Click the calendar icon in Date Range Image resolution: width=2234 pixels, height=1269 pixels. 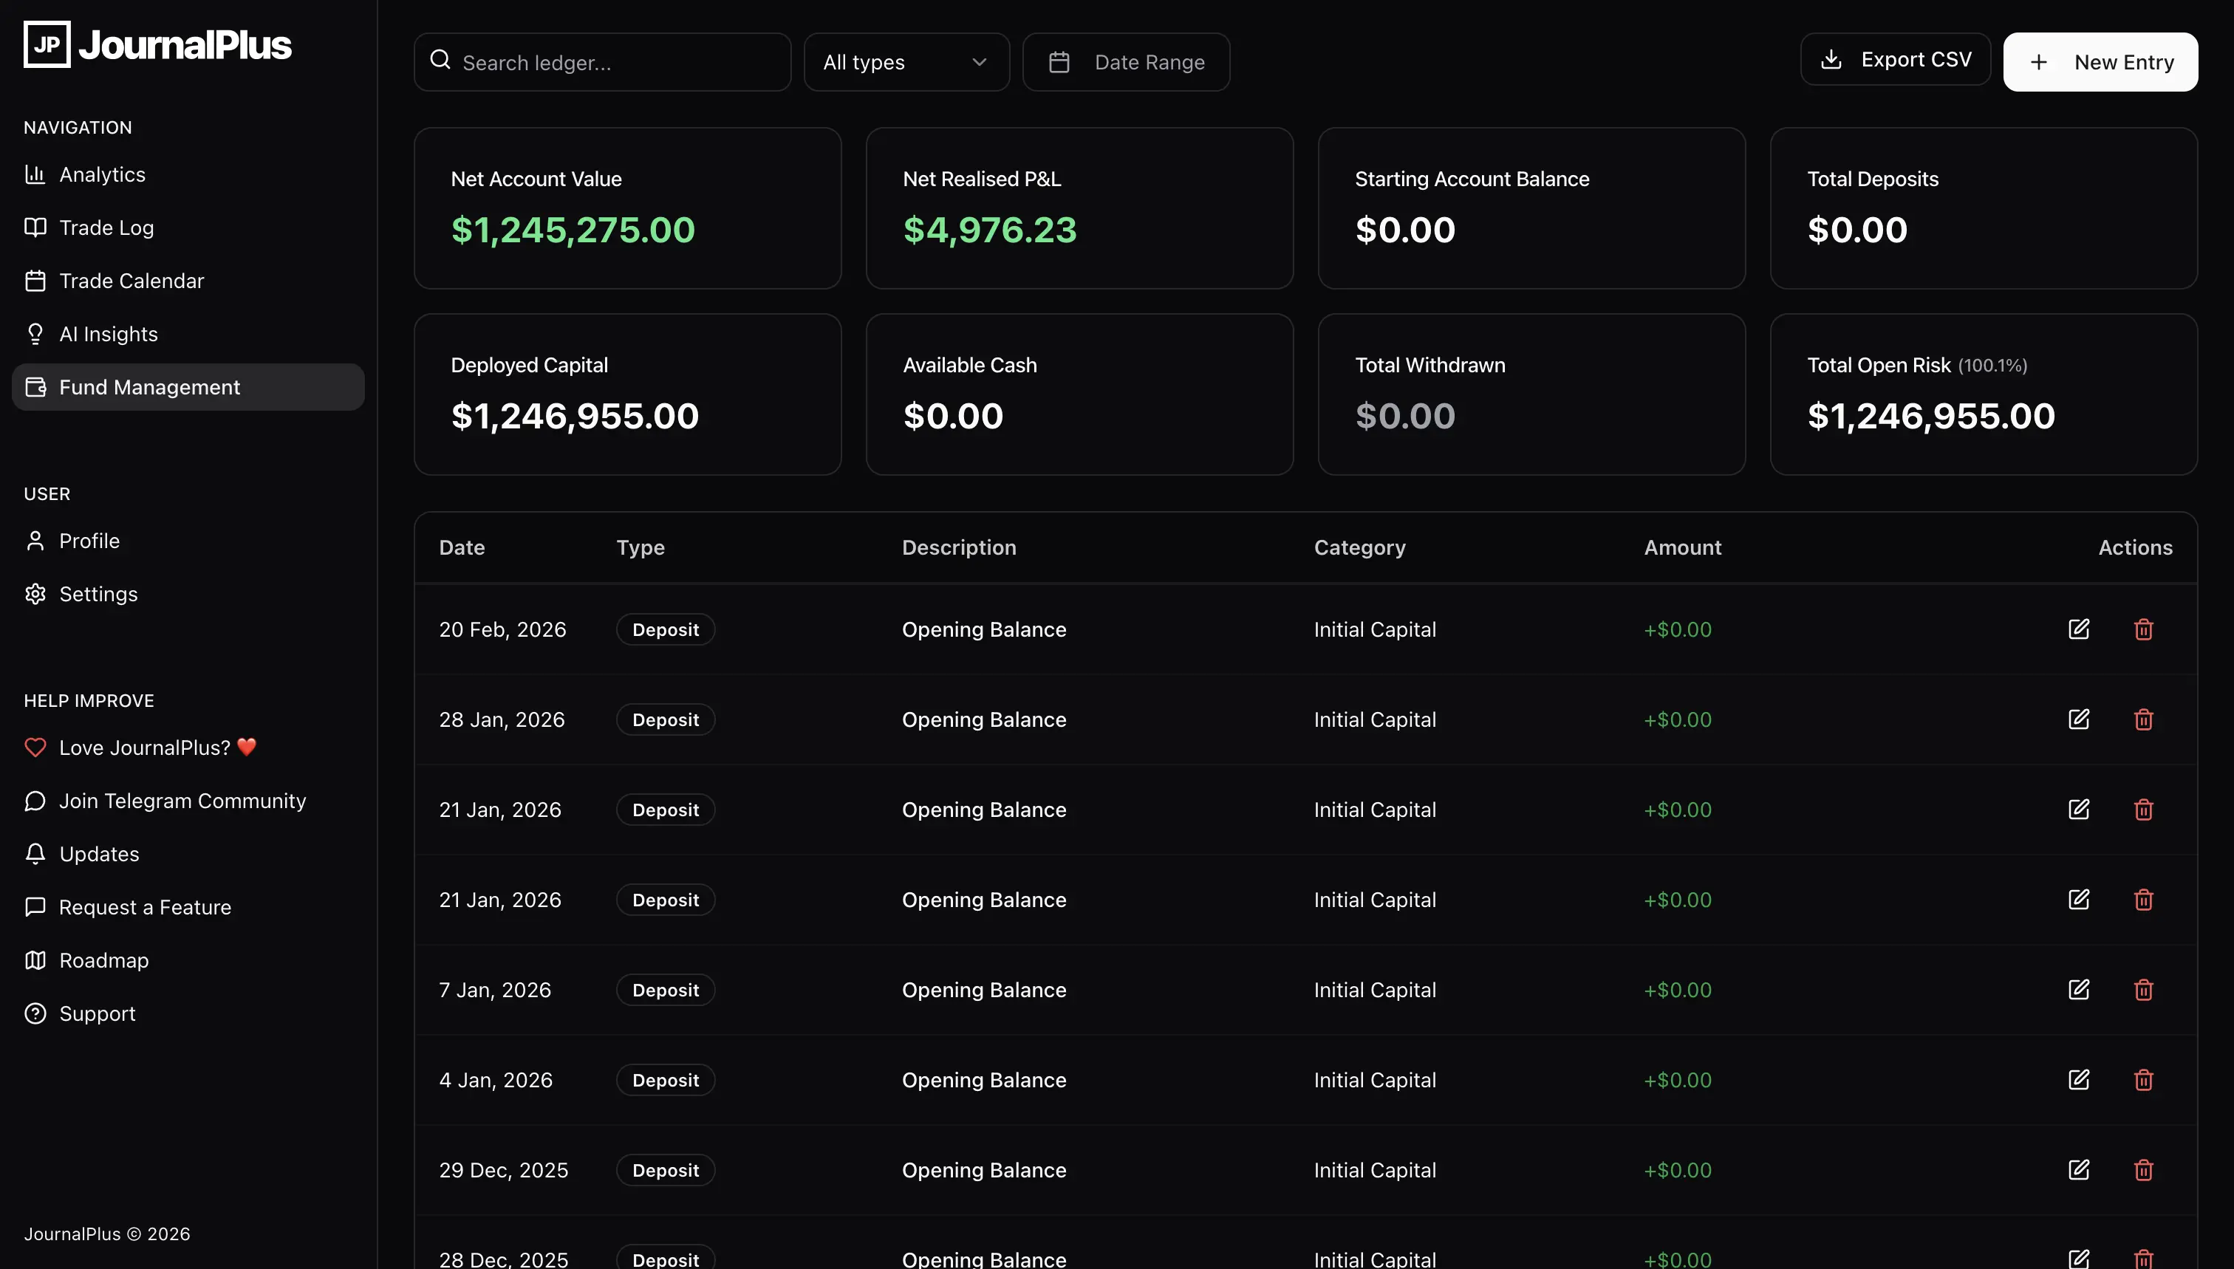pos(1059,62)
